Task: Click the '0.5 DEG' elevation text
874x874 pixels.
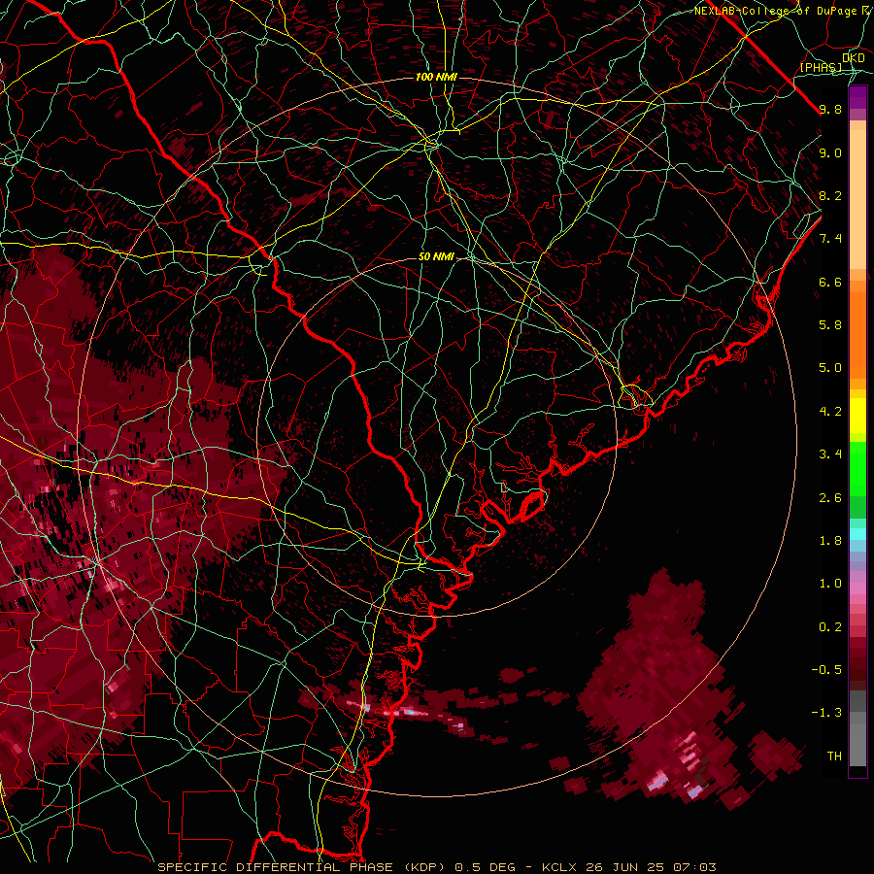Action: (x=485, y=867)
